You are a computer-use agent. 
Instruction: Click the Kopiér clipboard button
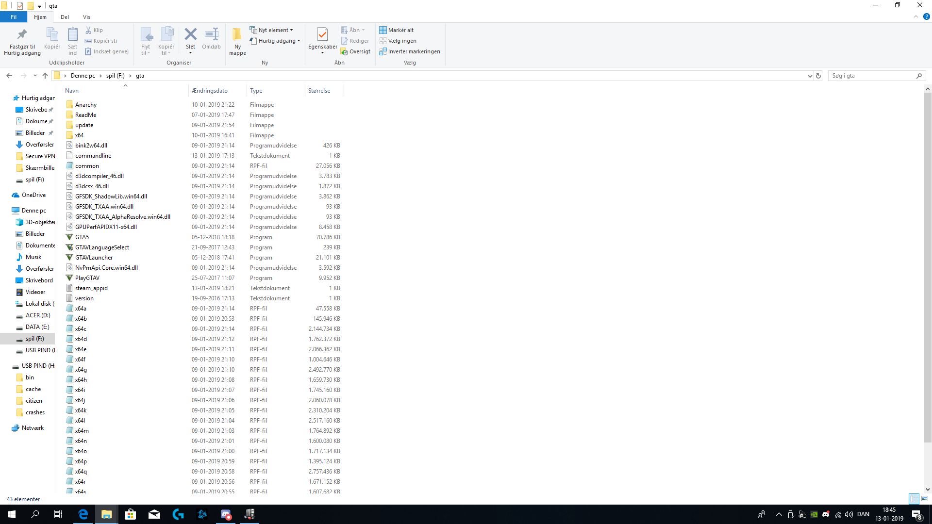[x=52, y=39]
